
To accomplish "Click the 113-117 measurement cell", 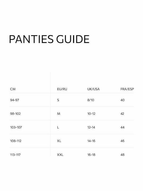I will pos(15,155).
